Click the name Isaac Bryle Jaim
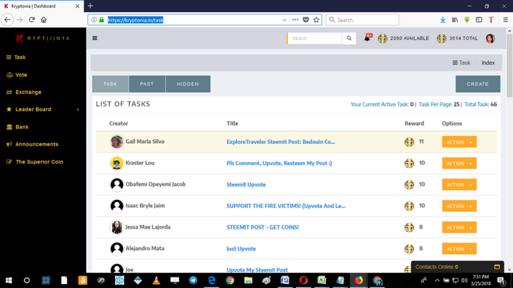The image size is (513, 288). click(x=145, y=206)
